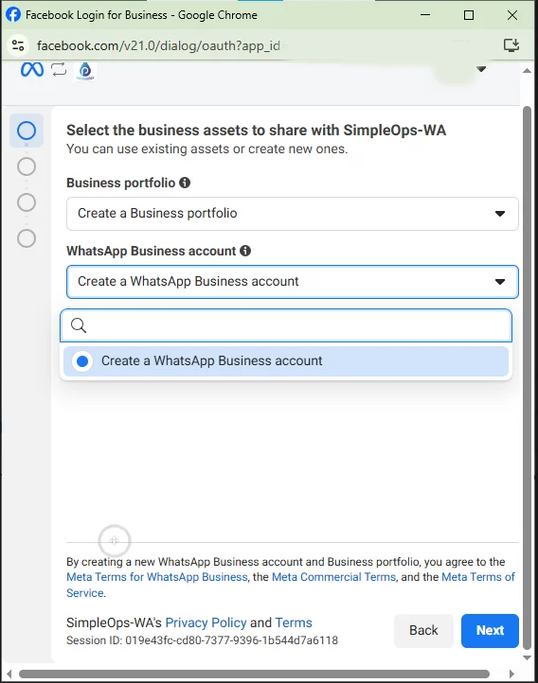Click the Meta logo icon
The height and width of the screenshot is (683, 538).
click(32, 69)
